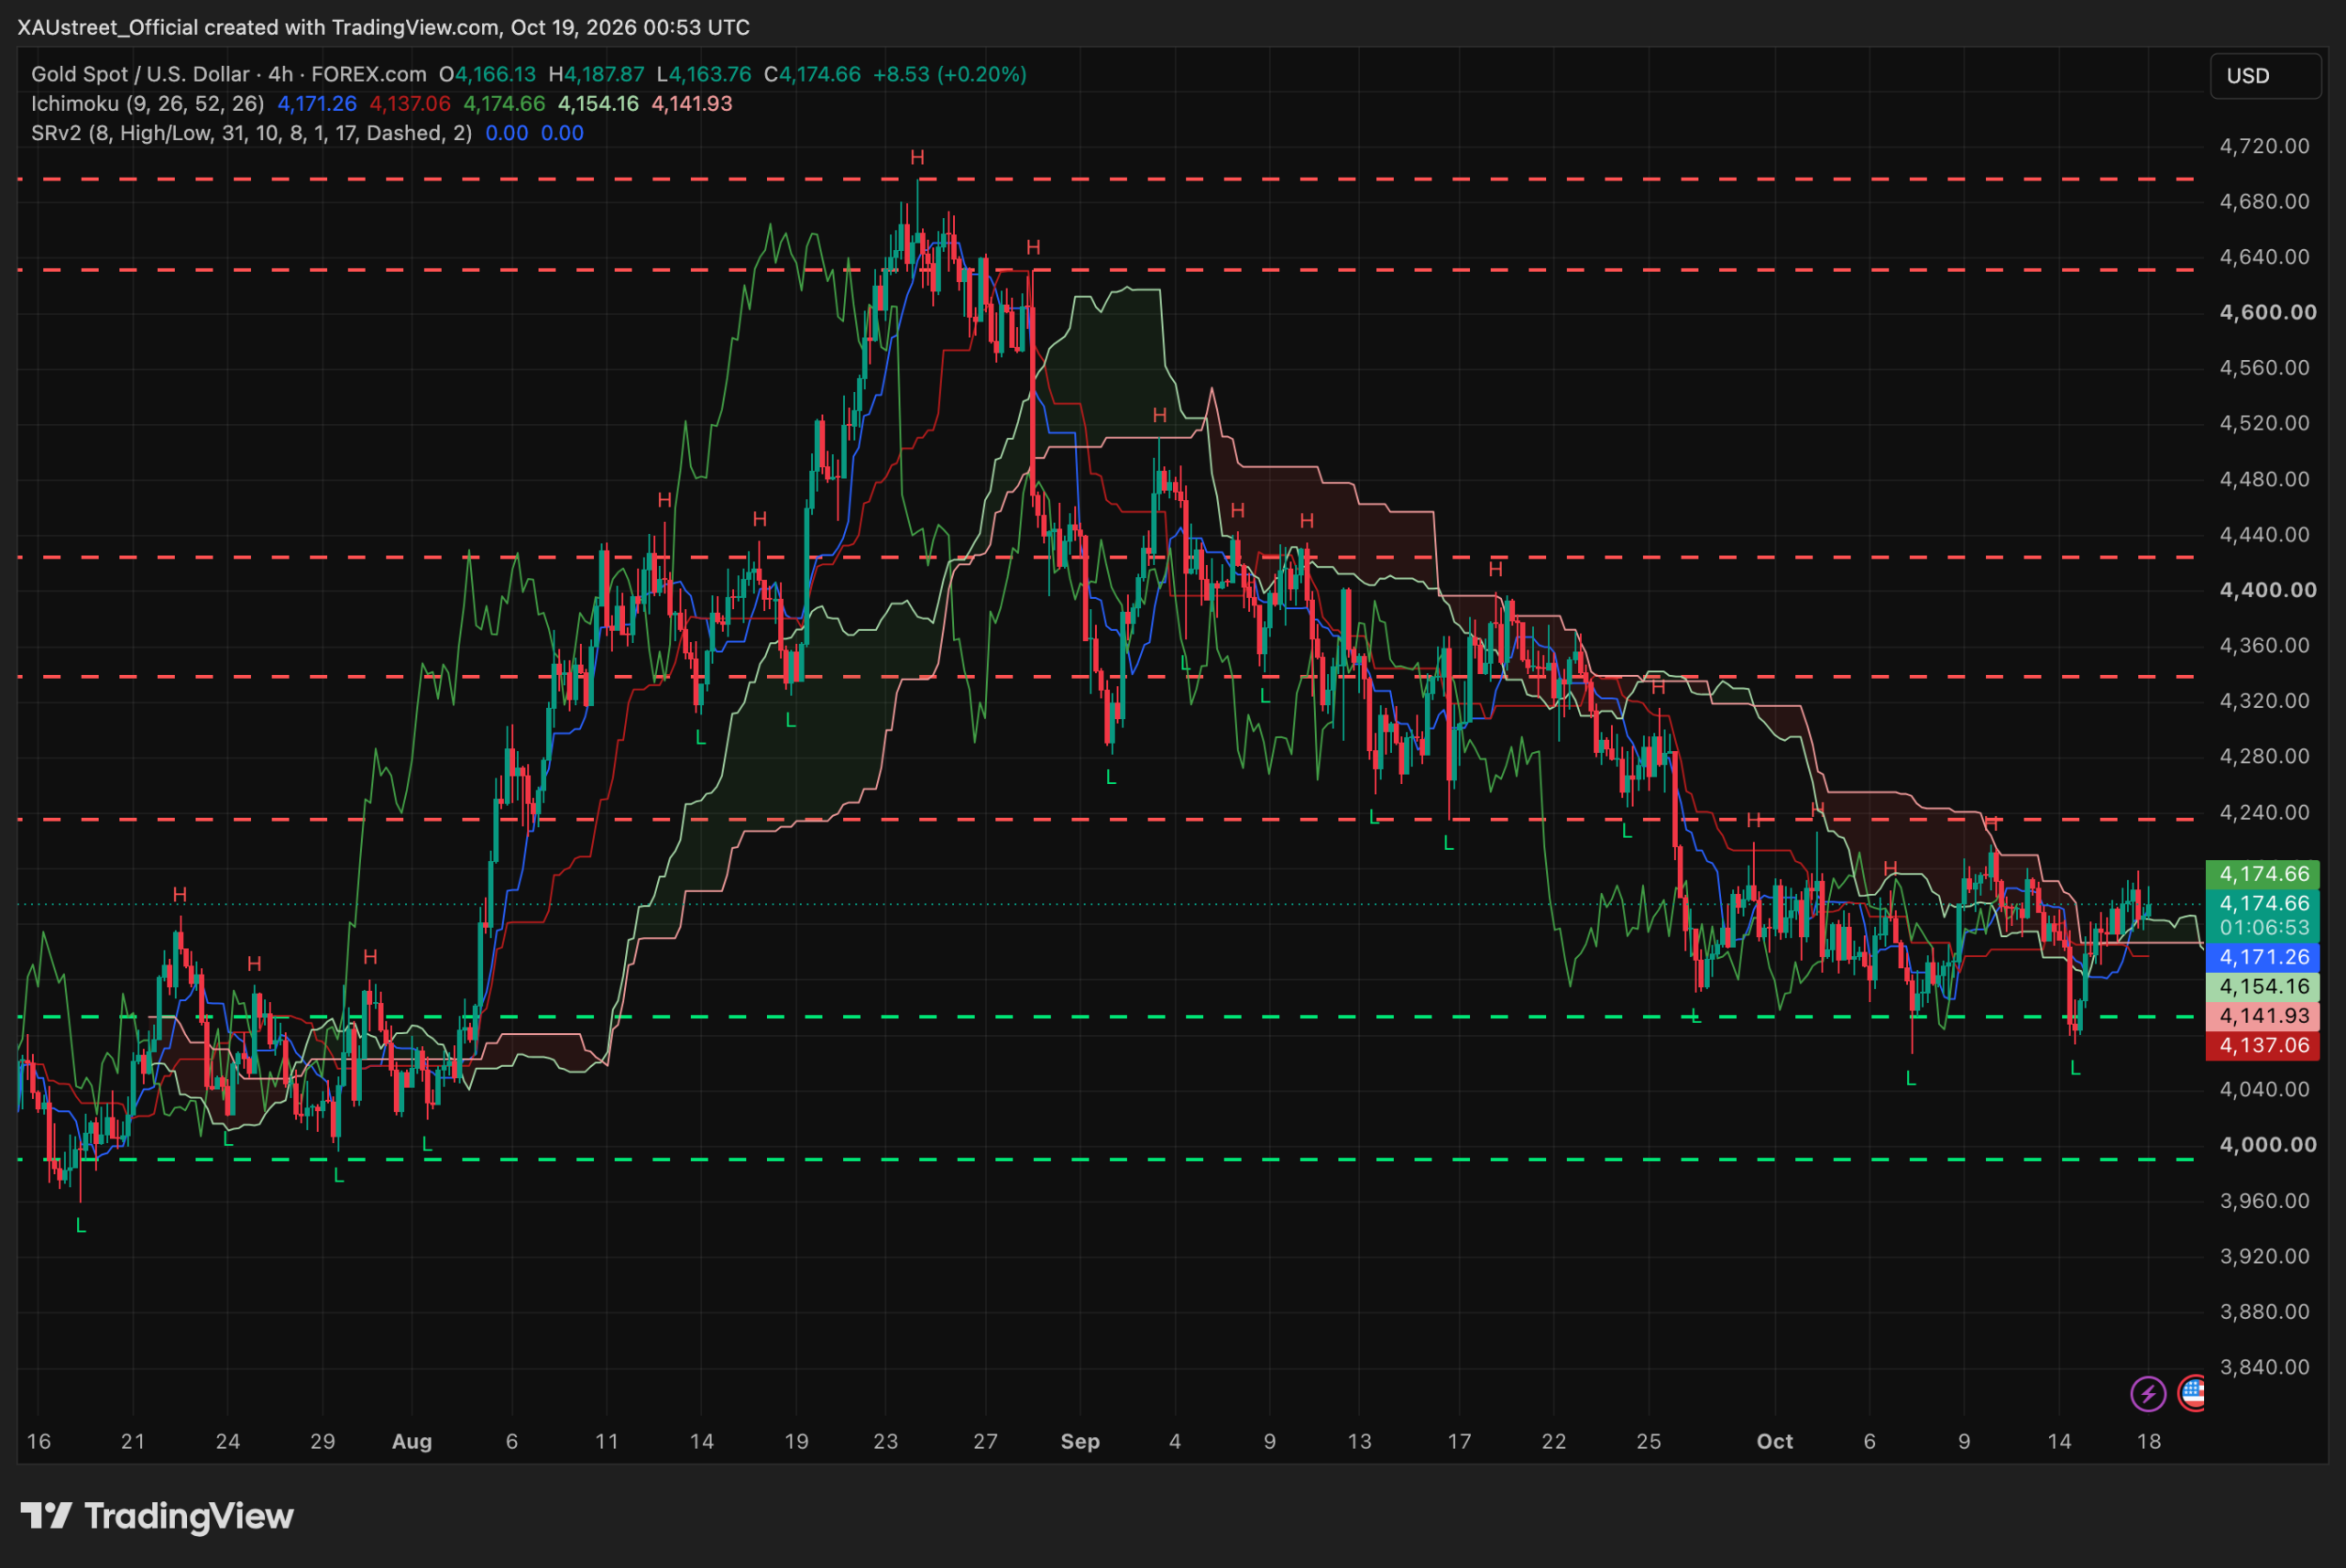Click the red 4,137.06 price label
The width and height of the screenshot is (2346, 1568).
click(x=2263, y=1045)
